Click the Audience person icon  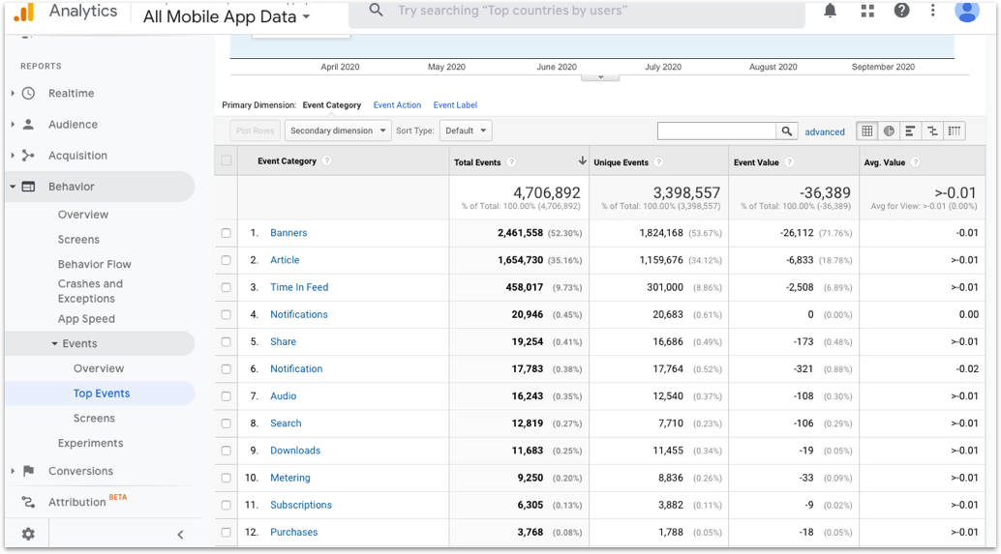pyautogui.click(x=29, y=125)
